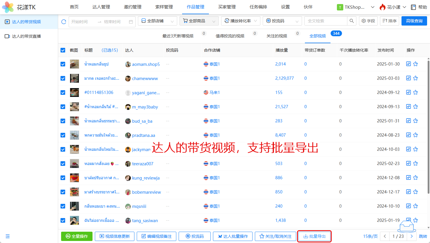Uncheck the yagani_gane row checkbox

(63, 93)
